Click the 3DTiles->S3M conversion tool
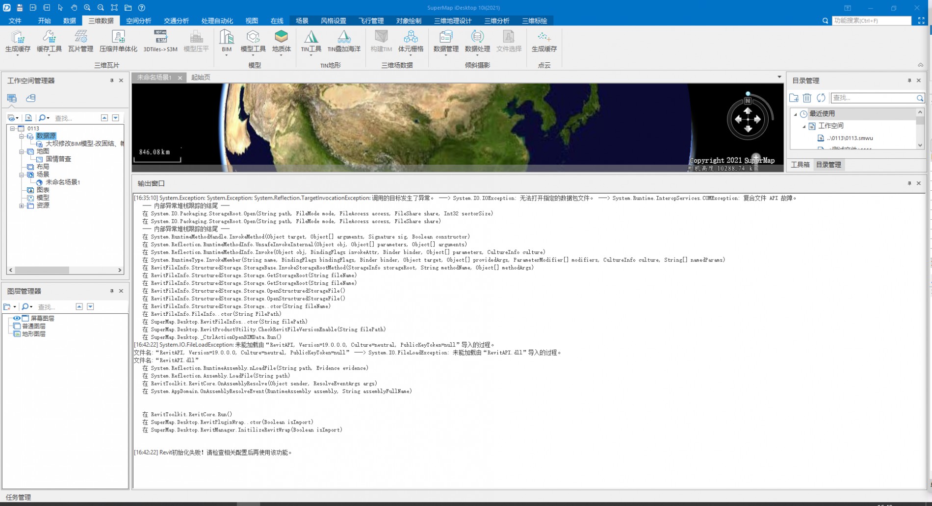The width and height of the screenshot is (932, 506). (x=160, y=42)
